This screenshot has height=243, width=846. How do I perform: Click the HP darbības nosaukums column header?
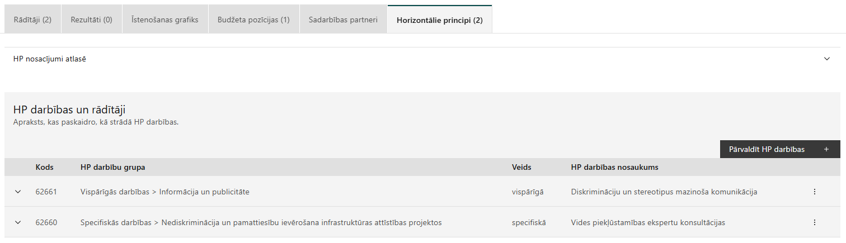pos(614,167)
